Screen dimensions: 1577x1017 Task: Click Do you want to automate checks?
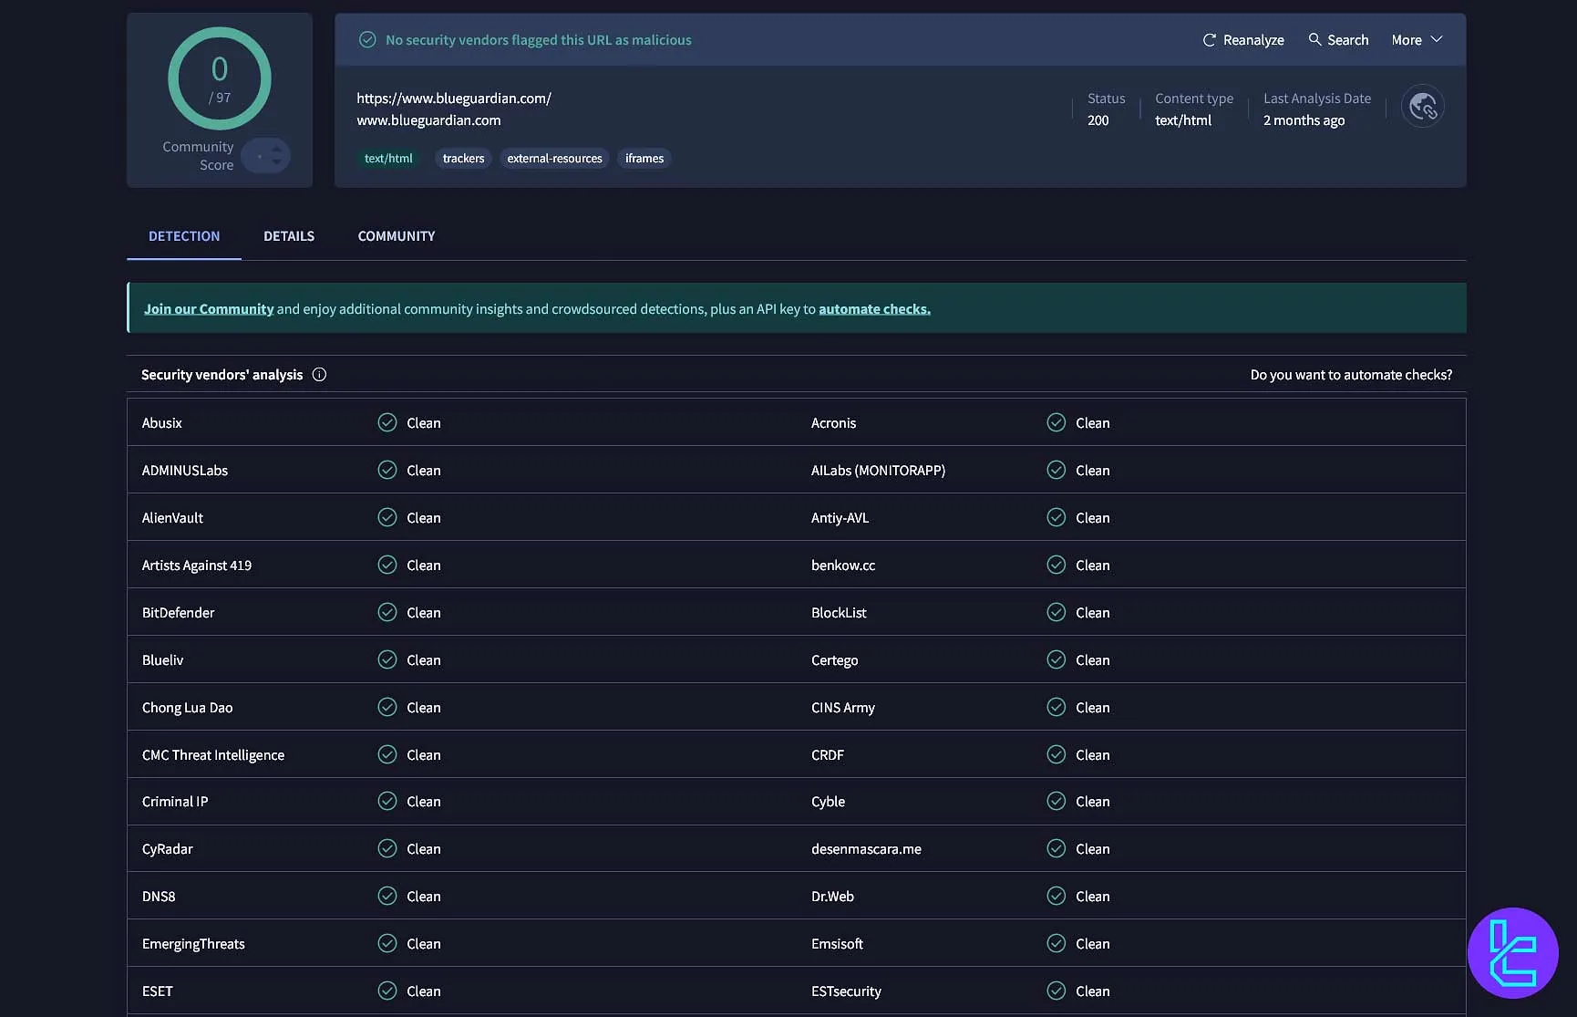tap(1351, 374)
